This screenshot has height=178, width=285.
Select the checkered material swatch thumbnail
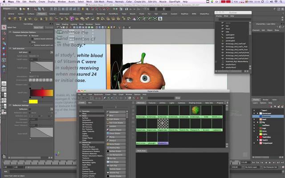pos(163,124)
